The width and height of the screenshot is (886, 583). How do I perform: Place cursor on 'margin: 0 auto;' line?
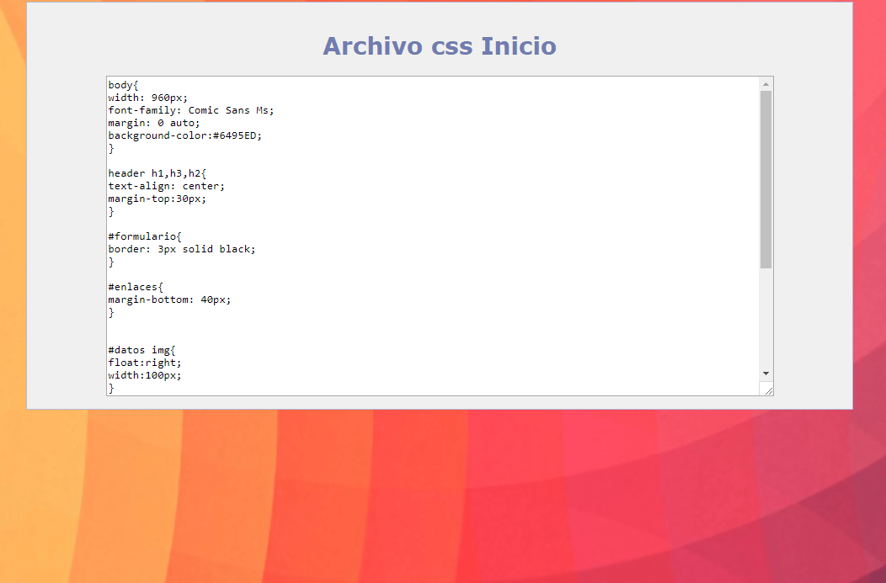tap(154, 123)
